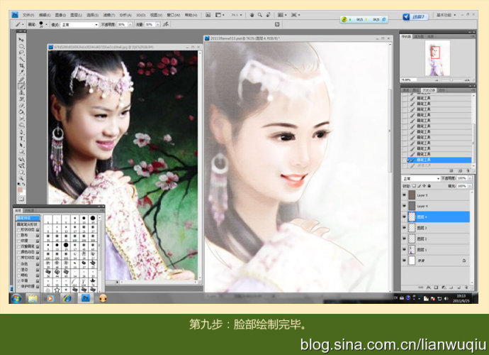Screen dimensions: 489x355
Task: Select the Move tool
Action: click(x=21, y=39)
